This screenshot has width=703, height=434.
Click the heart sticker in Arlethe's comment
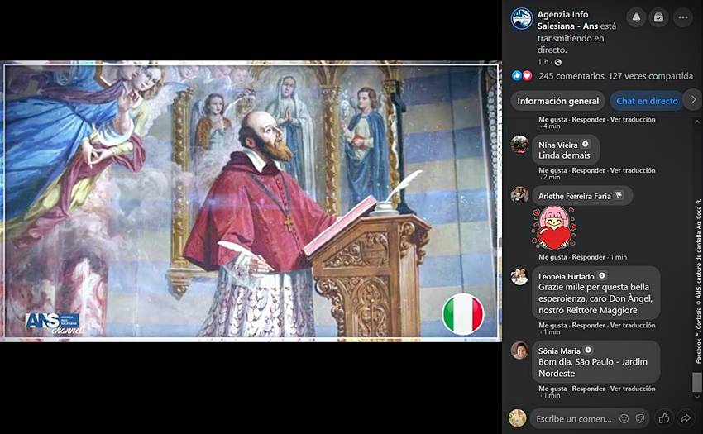pyautogui.click(x=553, y=228)
